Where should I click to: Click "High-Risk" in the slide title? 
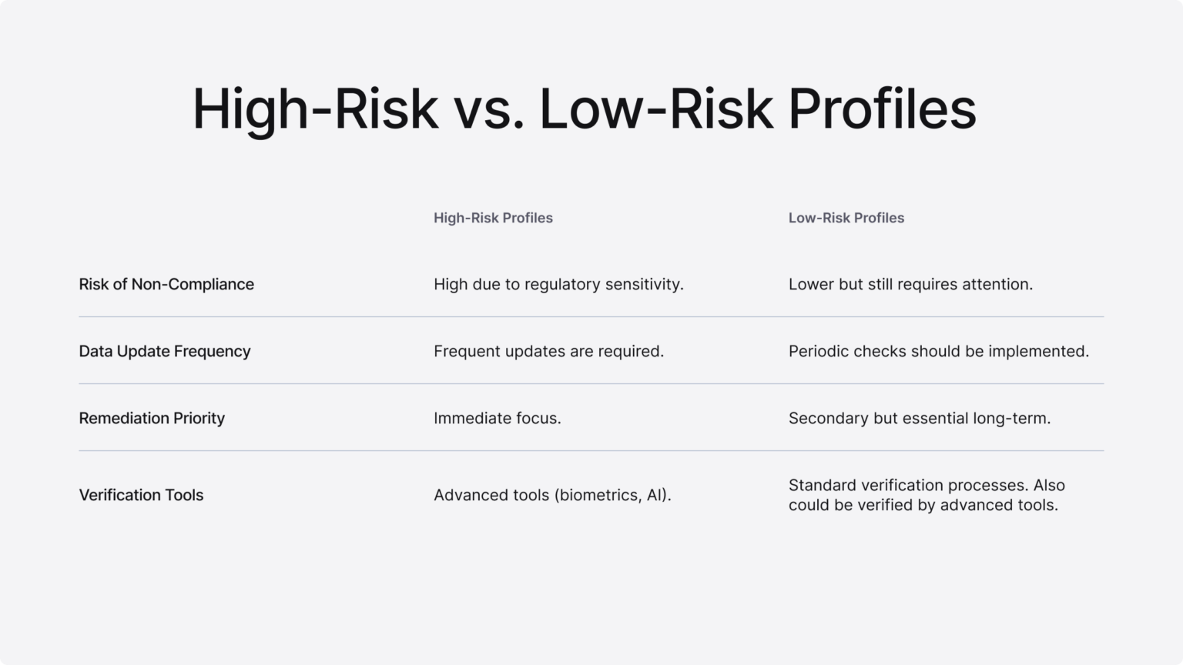[316, 109]
